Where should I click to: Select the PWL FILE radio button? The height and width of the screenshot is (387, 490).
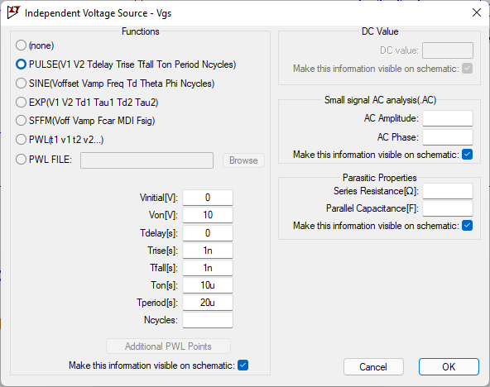pos(21,160)
